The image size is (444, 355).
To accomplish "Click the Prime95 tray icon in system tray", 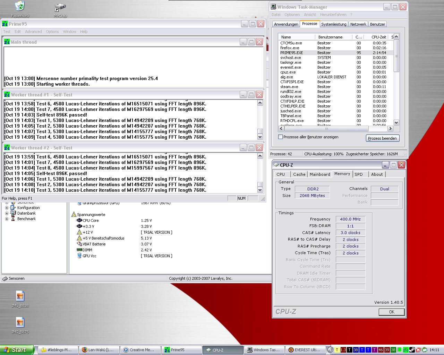I will (x=406, y=350).
